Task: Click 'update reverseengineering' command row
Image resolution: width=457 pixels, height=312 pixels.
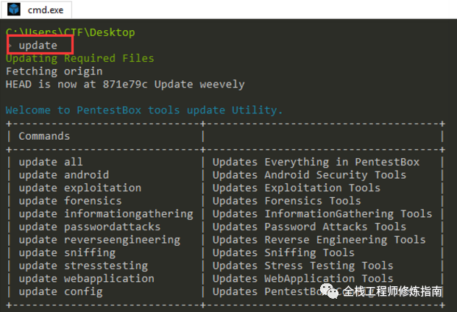Action: (x=99, y=240)
